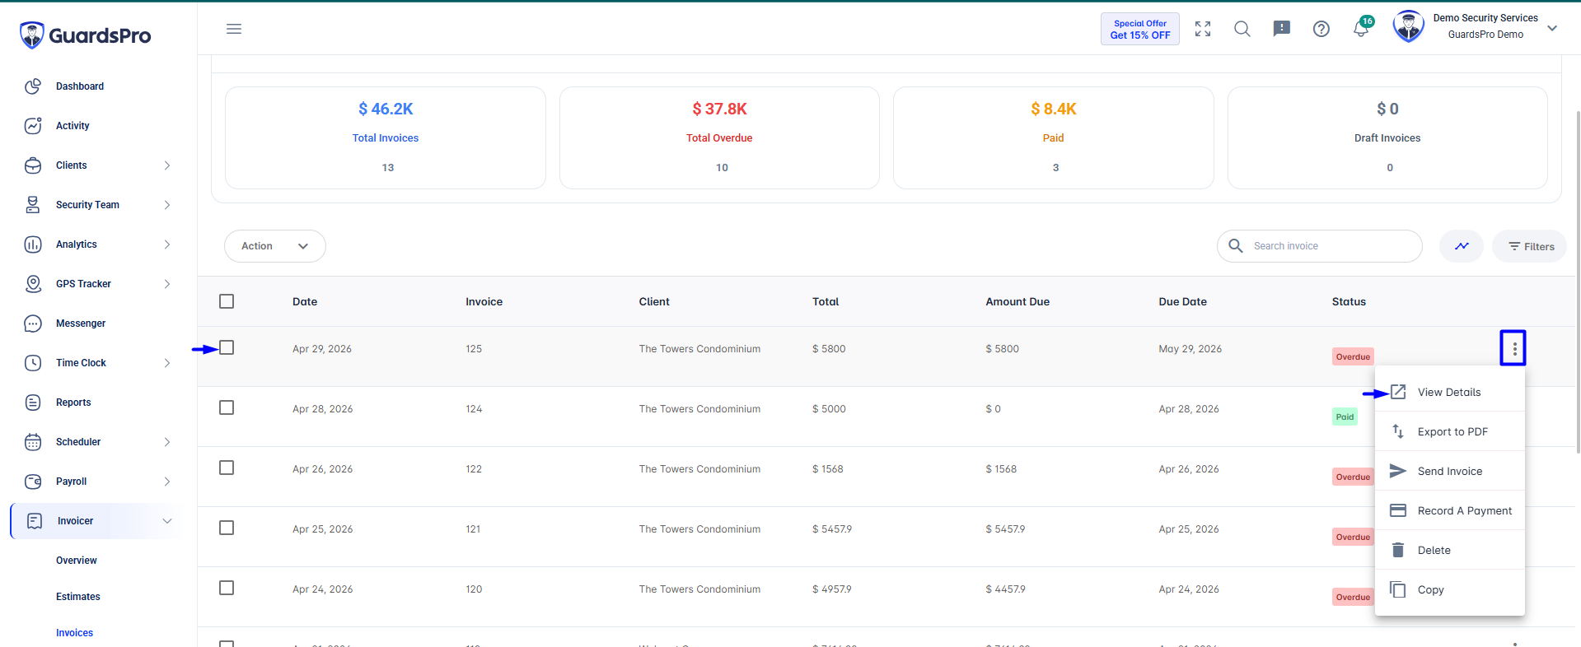Go to the Estimates page
The width and height of the screenshot is (1581, 647).
click(78, 597)
